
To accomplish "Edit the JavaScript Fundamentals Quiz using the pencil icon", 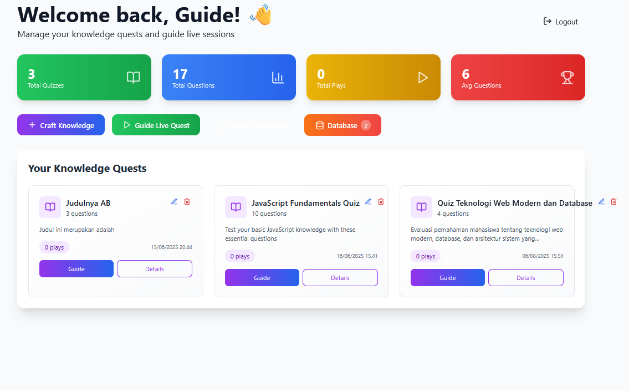I will pyautogui.click(x=368, y=202).
